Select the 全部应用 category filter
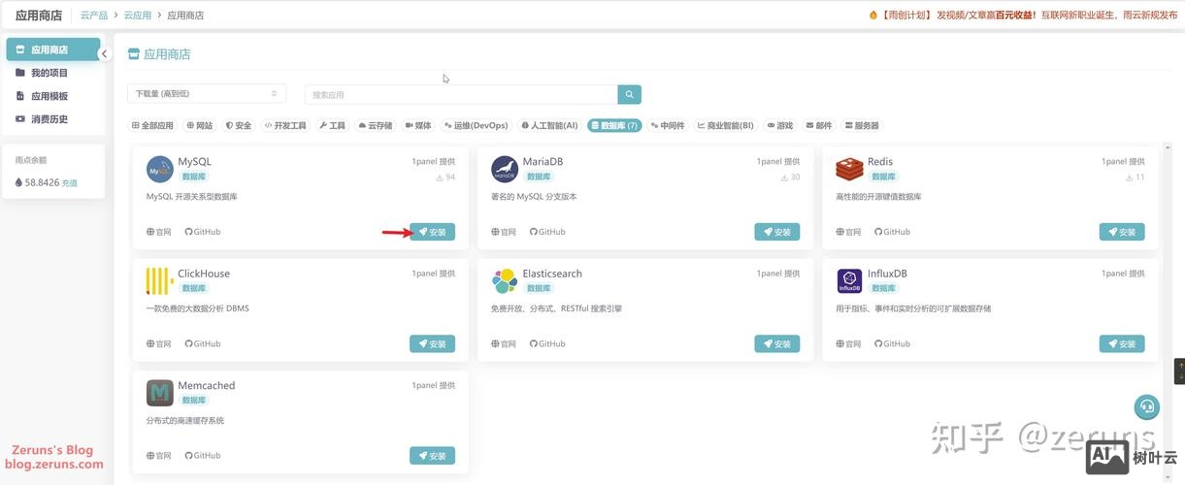 [x=152, y=125]
